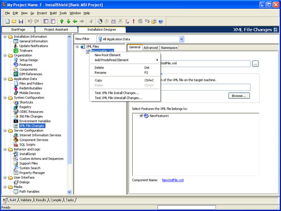Select Copy from the context menu
The image size is (281, 211).
pyautogui.click(x=125, y=80)
